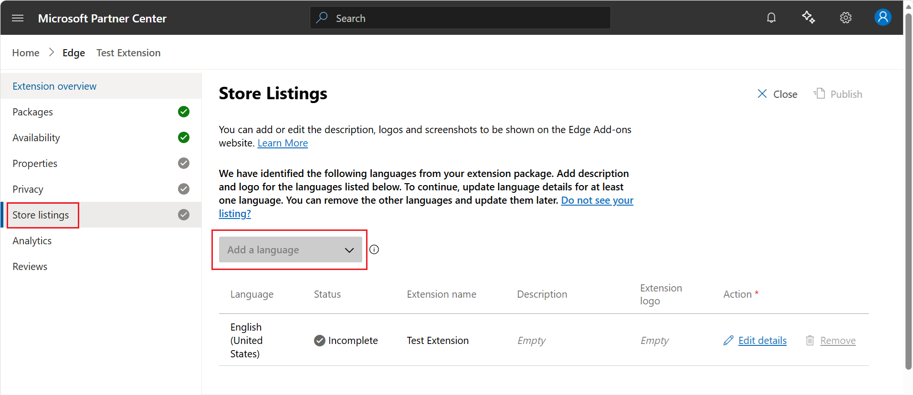Follow the Learn More link
This screenshot has height=395, width=913.
click(283, 143)
